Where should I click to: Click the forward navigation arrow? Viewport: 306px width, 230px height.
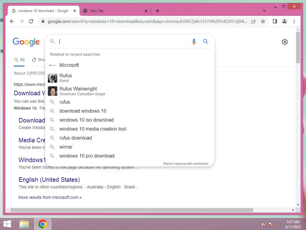[22, 21]
